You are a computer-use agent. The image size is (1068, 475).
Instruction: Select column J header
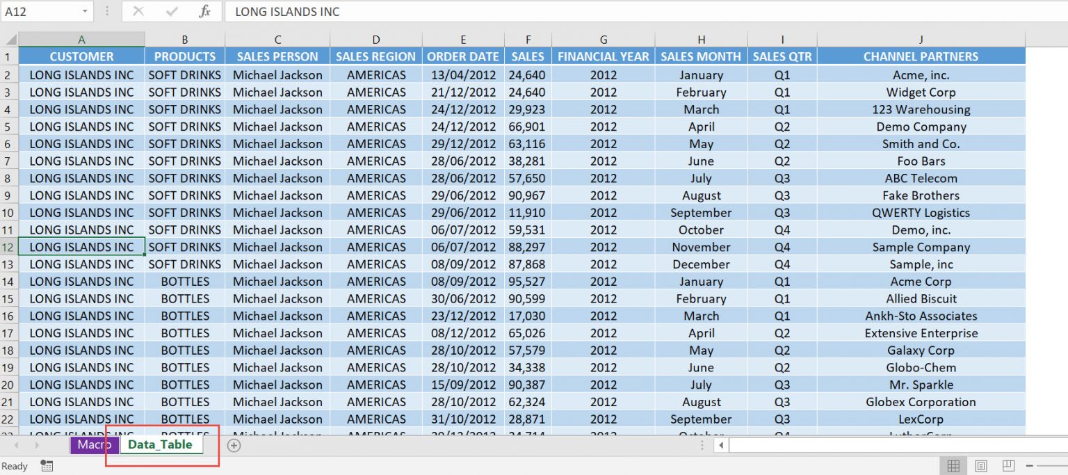921,40
